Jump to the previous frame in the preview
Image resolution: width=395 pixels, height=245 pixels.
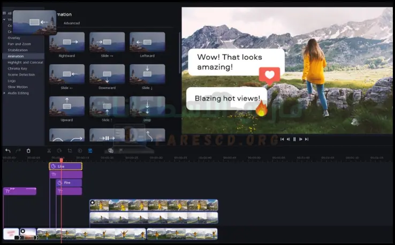pos(288,139)
